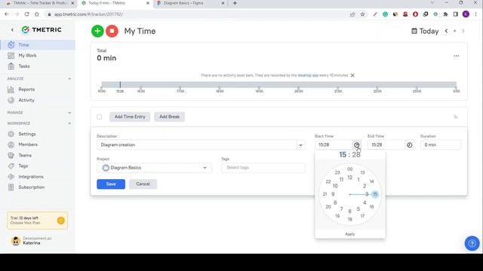Go back in browser history
Image resolution: width=483 pixels, height=271 pixels.
[x=7, y=14]
